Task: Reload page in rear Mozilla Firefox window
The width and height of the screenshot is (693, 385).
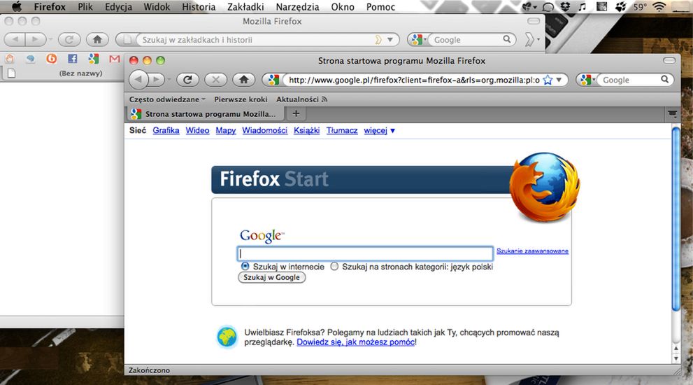Action: point(69,40)
